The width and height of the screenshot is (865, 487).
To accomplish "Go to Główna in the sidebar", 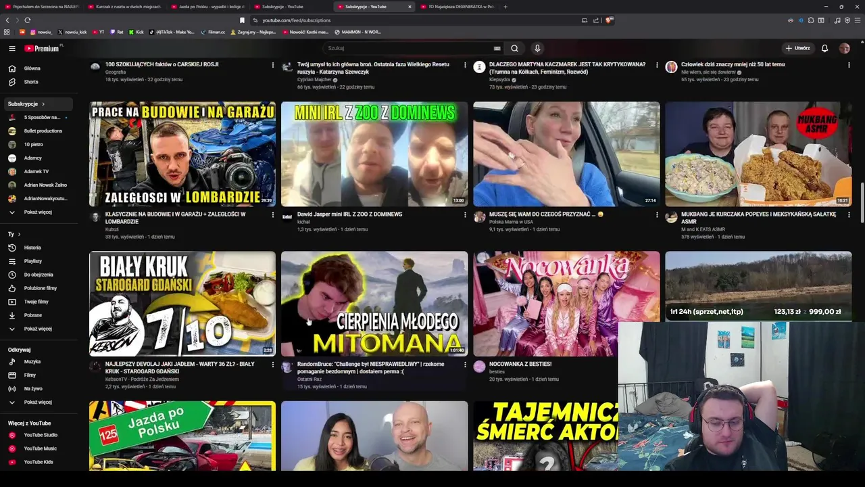I will tap(37, 68).
